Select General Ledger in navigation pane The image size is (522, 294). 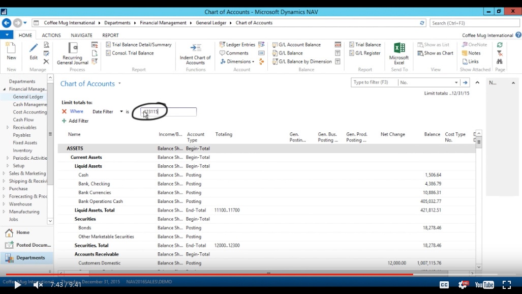tap(28, 97)
